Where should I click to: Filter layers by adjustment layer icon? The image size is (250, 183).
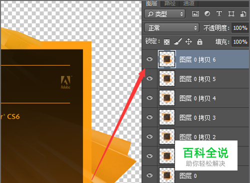tap(207, 13)
